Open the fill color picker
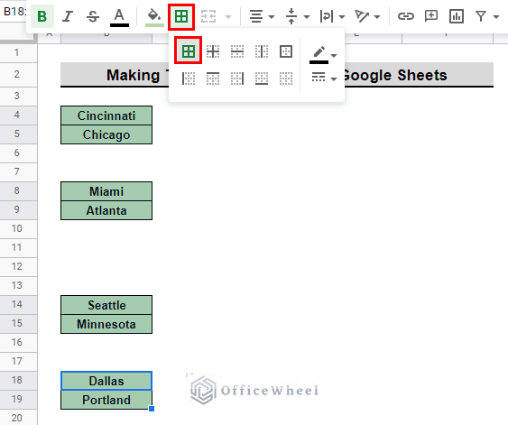Image resolution: width=508 pixels, height=425 pixels. click(x=154, y=17)
